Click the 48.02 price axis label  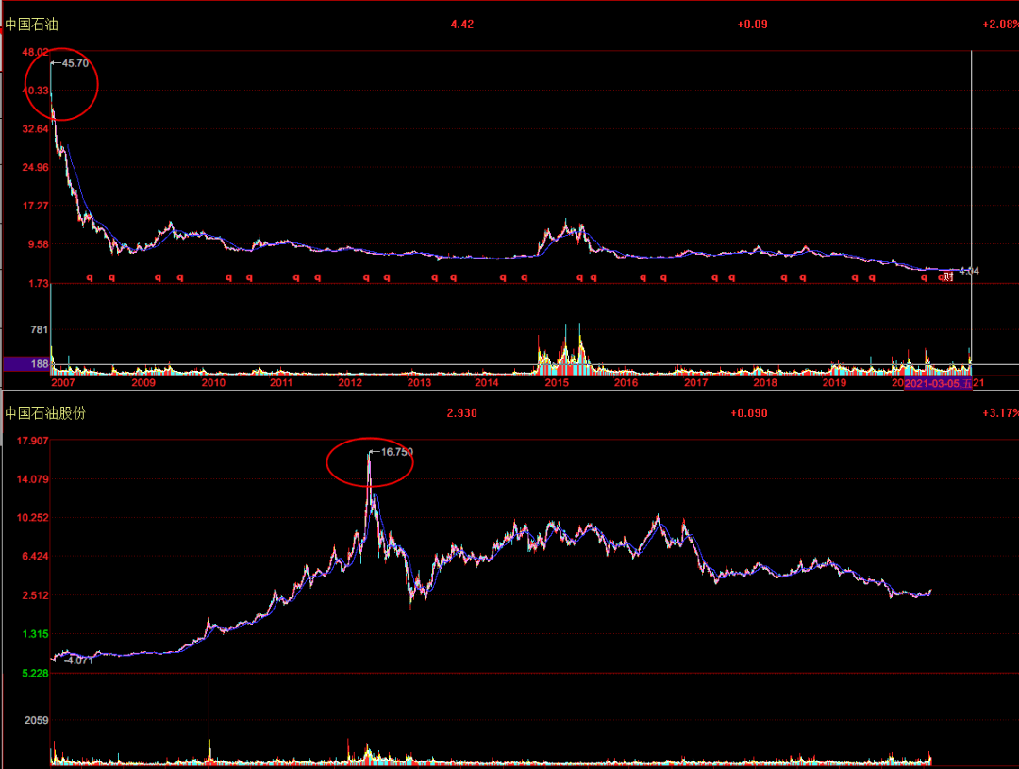pos(36,52)
